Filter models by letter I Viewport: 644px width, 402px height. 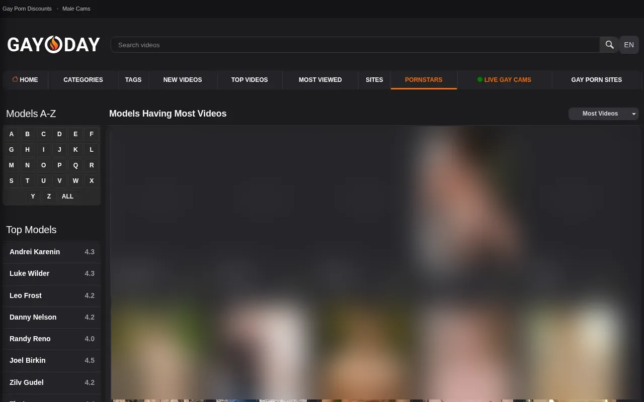(44, 150)
